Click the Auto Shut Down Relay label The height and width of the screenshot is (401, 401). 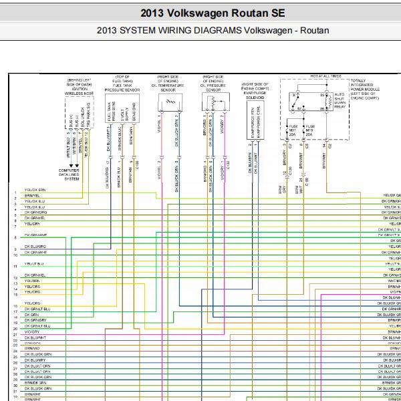pyautogui.click(x=340, y=100)
